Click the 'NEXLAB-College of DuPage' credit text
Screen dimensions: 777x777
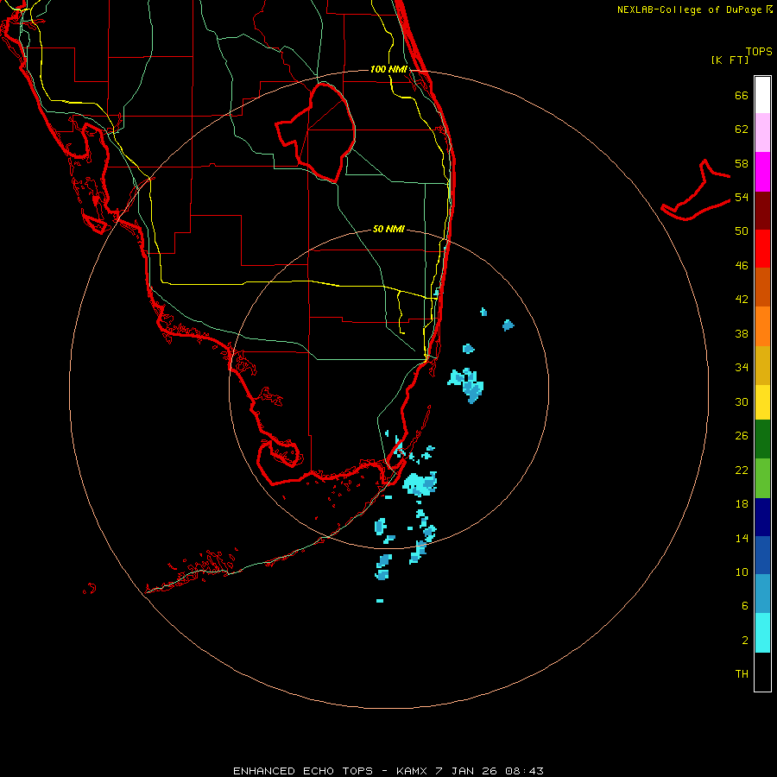(689, 9)
